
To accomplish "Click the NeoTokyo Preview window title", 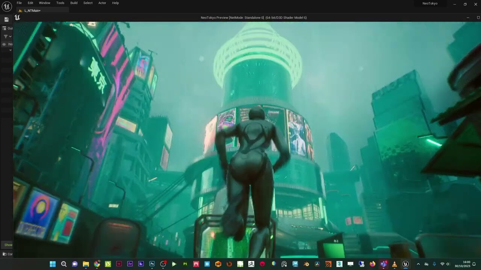I will click(x=254, y=18).
